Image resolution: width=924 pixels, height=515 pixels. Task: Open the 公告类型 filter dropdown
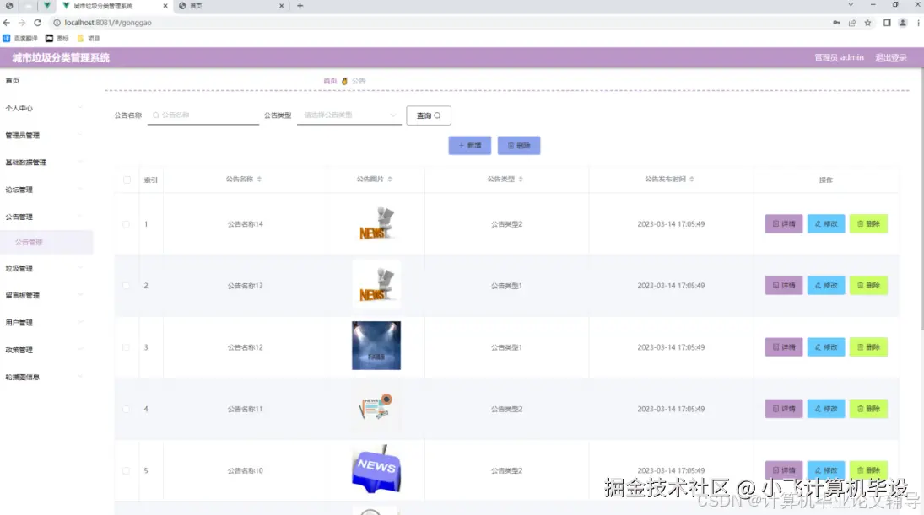[349, 115]
